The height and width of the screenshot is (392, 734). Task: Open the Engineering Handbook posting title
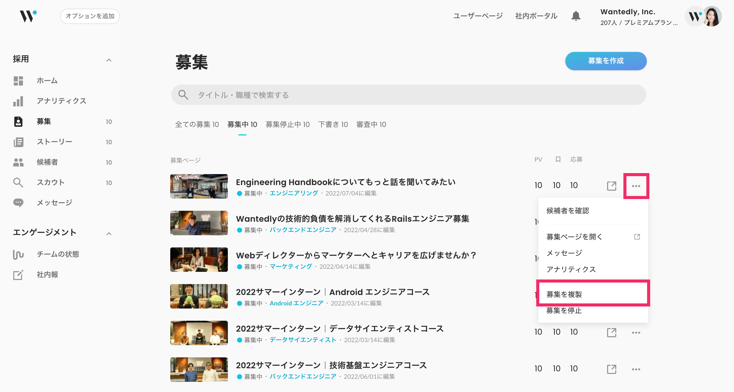[x=345, y=182]
